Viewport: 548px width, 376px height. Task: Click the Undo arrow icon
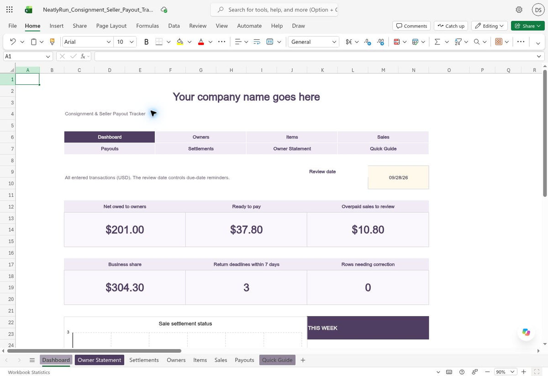click(x=13, y=42)
